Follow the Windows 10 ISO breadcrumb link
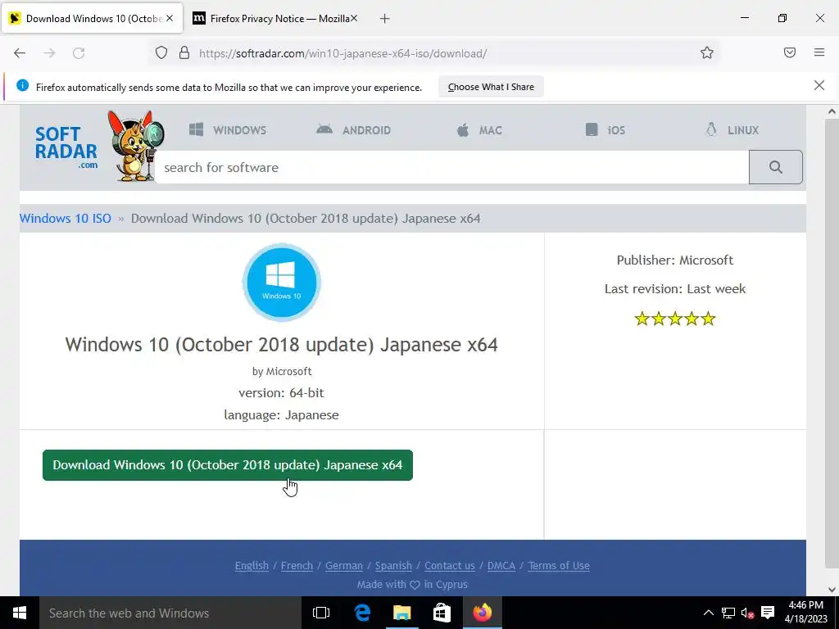The image size is (839, 629). [x=66, y=218]
